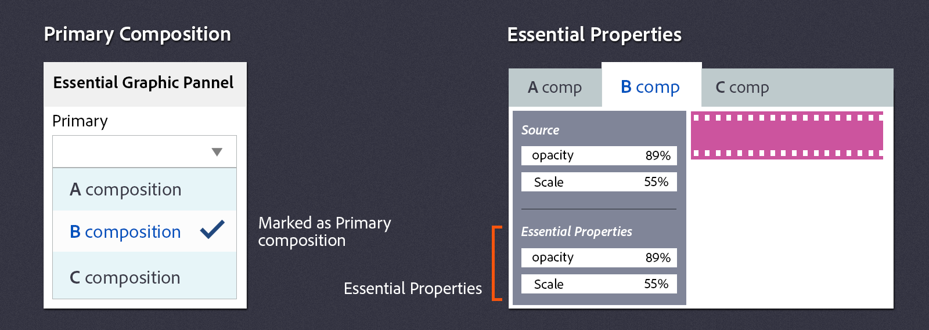Select A composition from the list
Image resolution: width=929 pixels, height=330 pixels.
pos(145,189)
